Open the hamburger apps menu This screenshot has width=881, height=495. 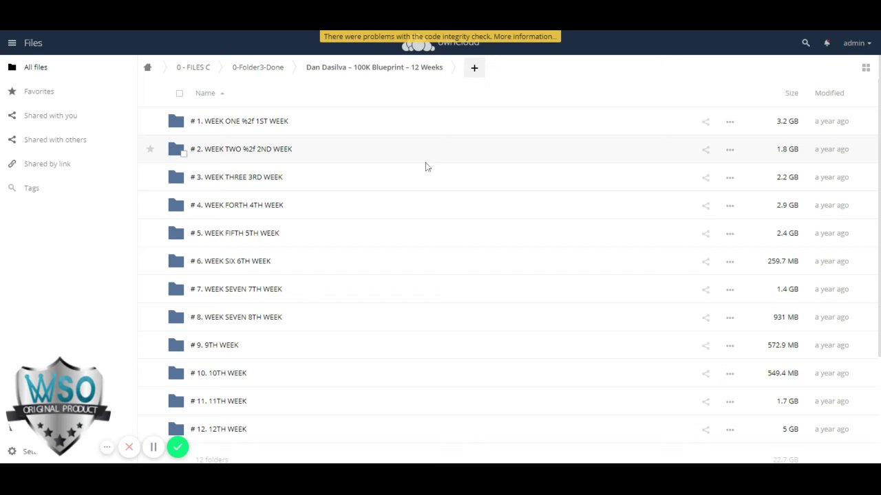(12, 43)
